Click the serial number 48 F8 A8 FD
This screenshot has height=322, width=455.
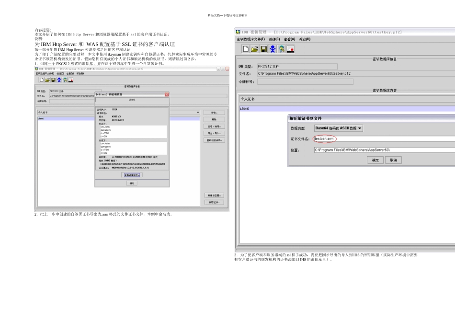coord(118,120)
